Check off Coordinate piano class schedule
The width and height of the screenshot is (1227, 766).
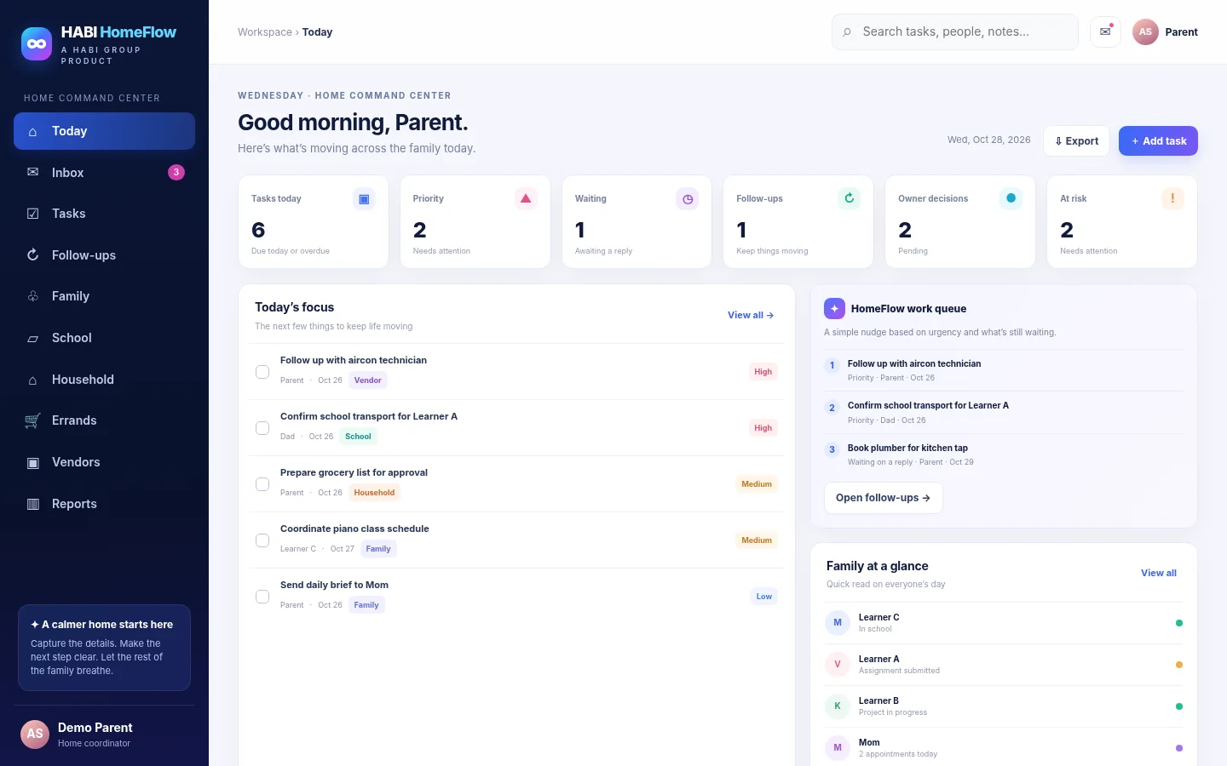(x=262, y=540)
